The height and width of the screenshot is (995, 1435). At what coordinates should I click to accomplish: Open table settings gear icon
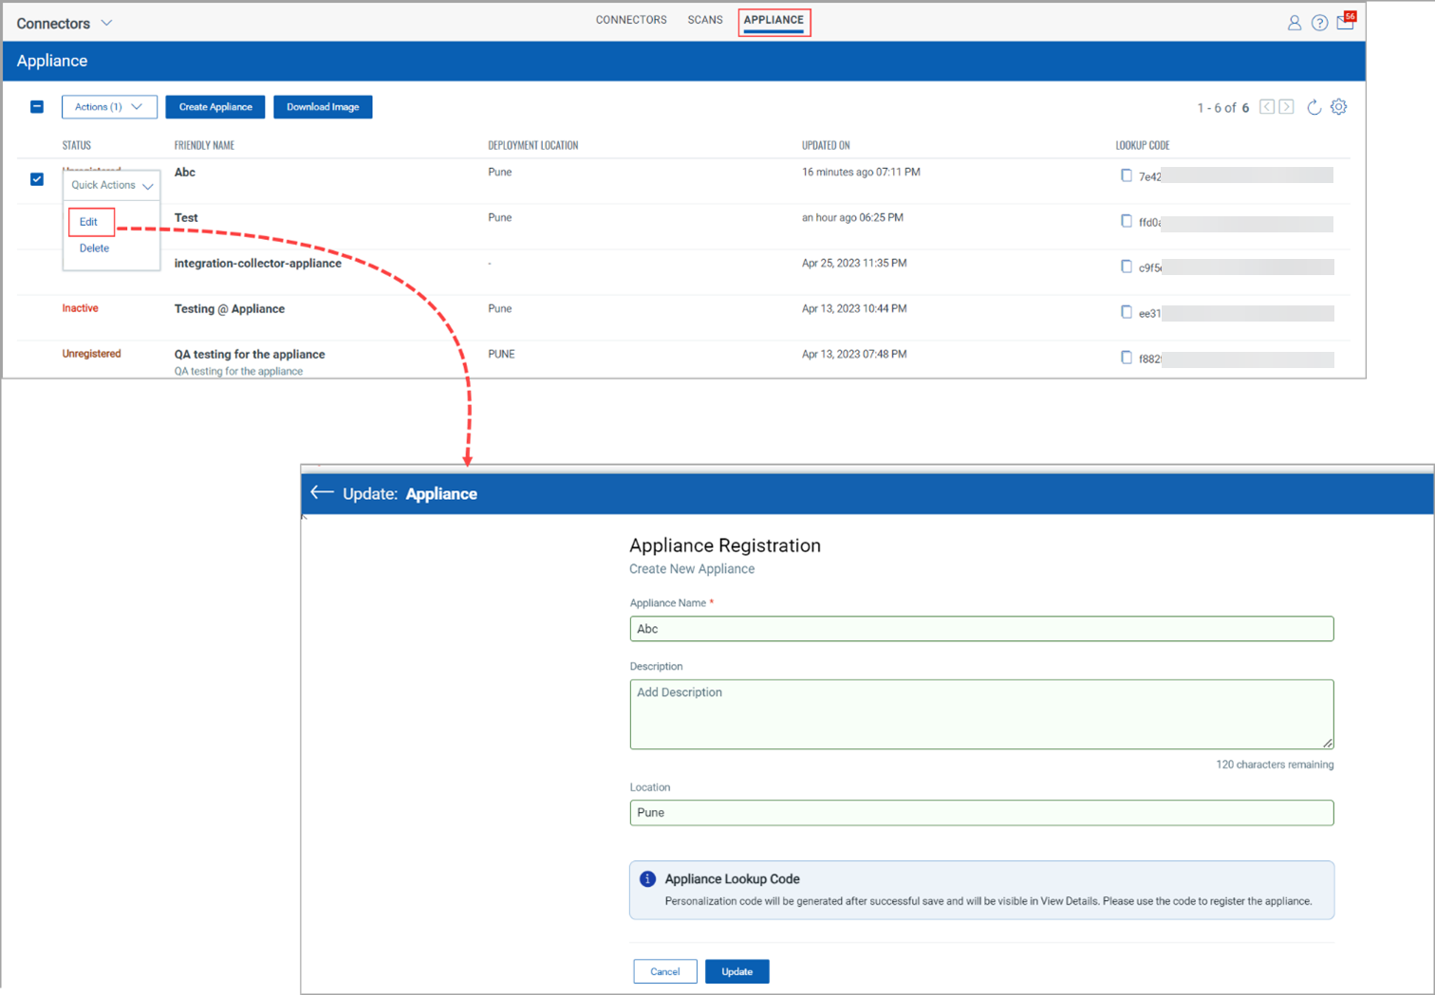[x=1338, y=107]
